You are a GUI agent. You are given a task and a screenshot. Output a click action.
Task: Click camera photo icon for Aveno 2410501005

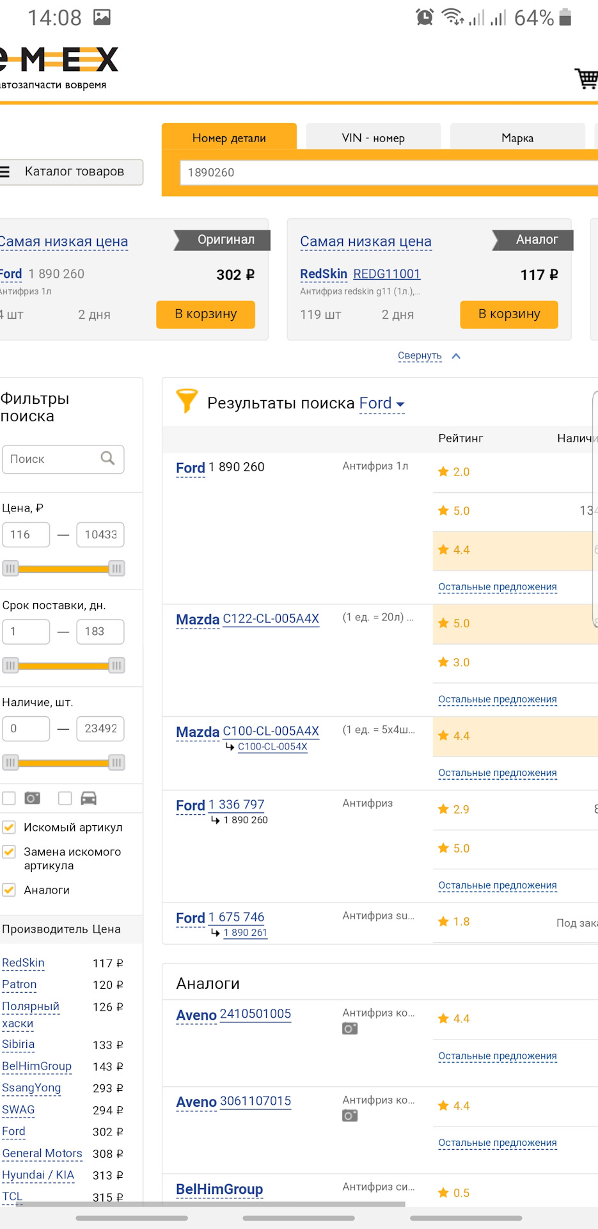point(350,1029)
